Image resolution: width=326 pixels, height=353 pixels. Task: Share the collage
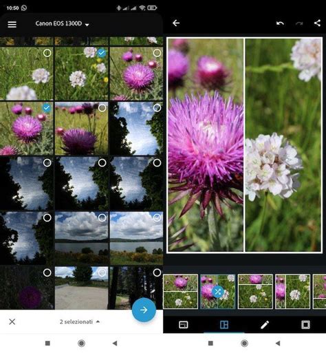(317, 23)
